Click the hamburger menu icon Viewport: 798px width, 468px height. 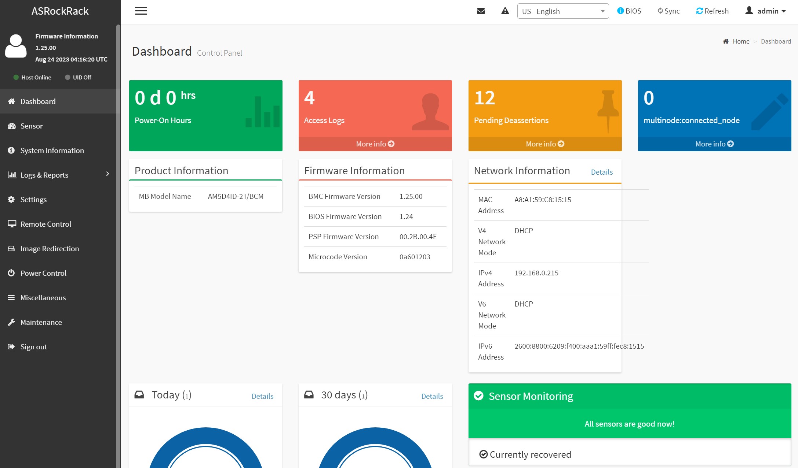[x=141, y=11]
